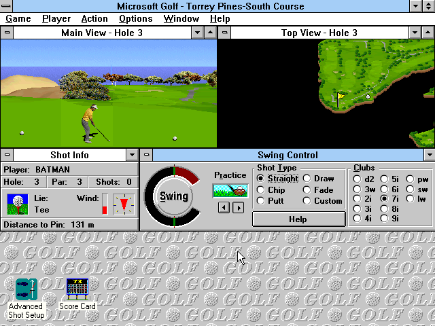Image resolution: width=435 pixels, height=326 pixels.
Task: Minimize the Microsoft Golf application window
Action: pos(416,6)
